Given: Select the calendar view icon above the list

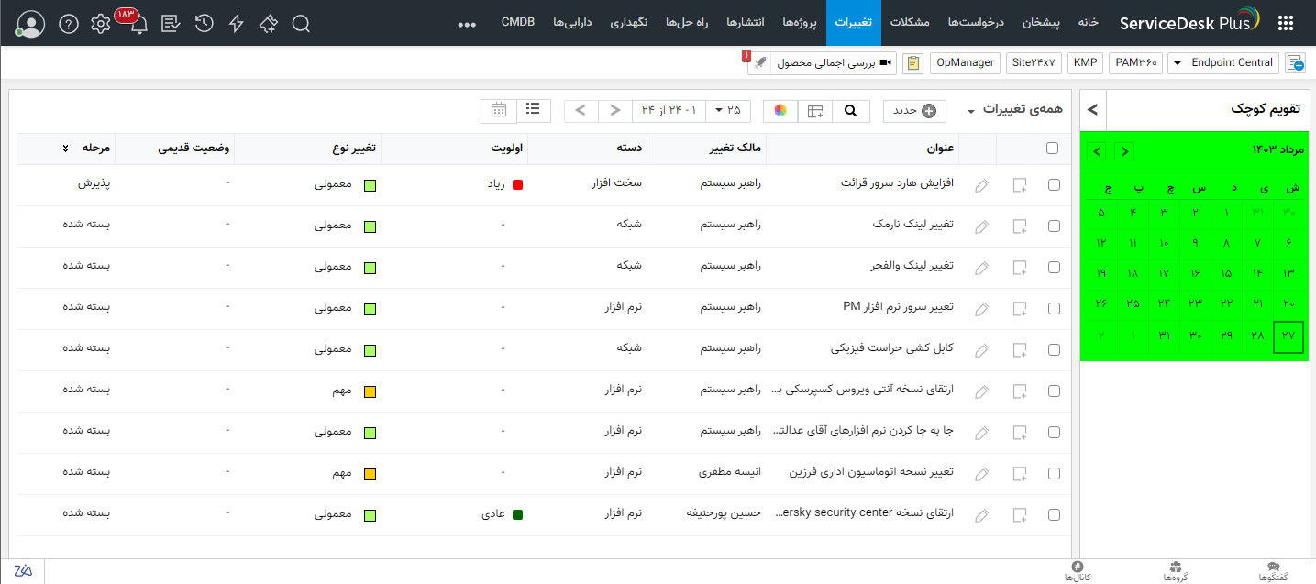Looking at the screenshot, I should tap(499, 110).
